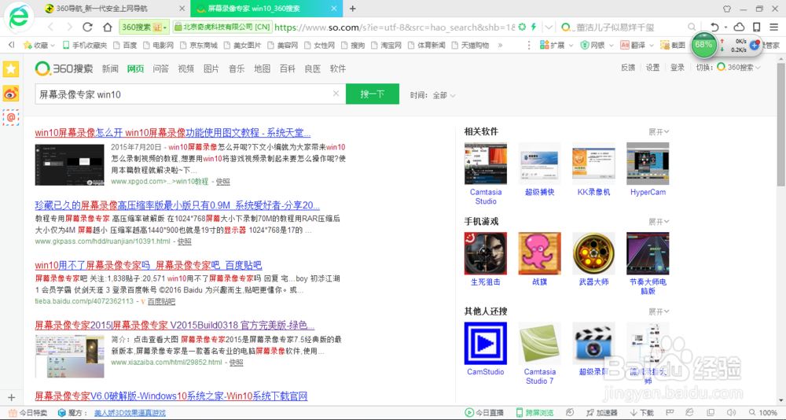Switch to the 地图 search tab
Viewport: 786px width, 420px height.
(x=263, y=68)
